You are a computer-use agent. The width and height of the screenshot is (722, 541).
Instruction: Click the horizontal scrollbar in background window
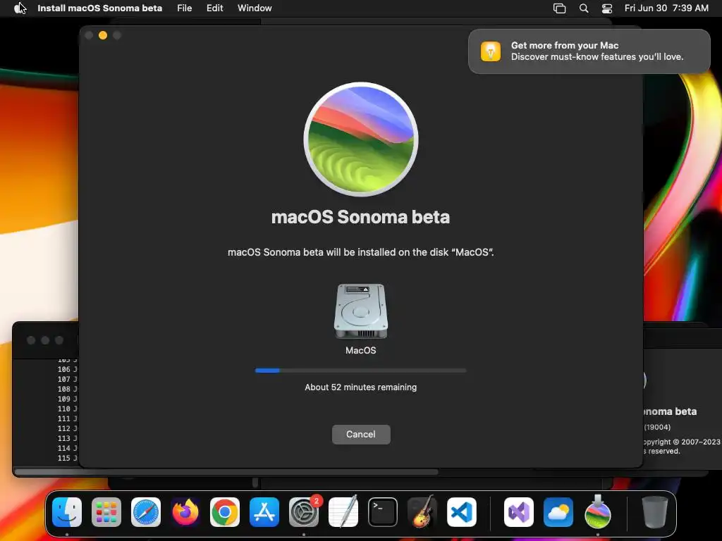226,471
